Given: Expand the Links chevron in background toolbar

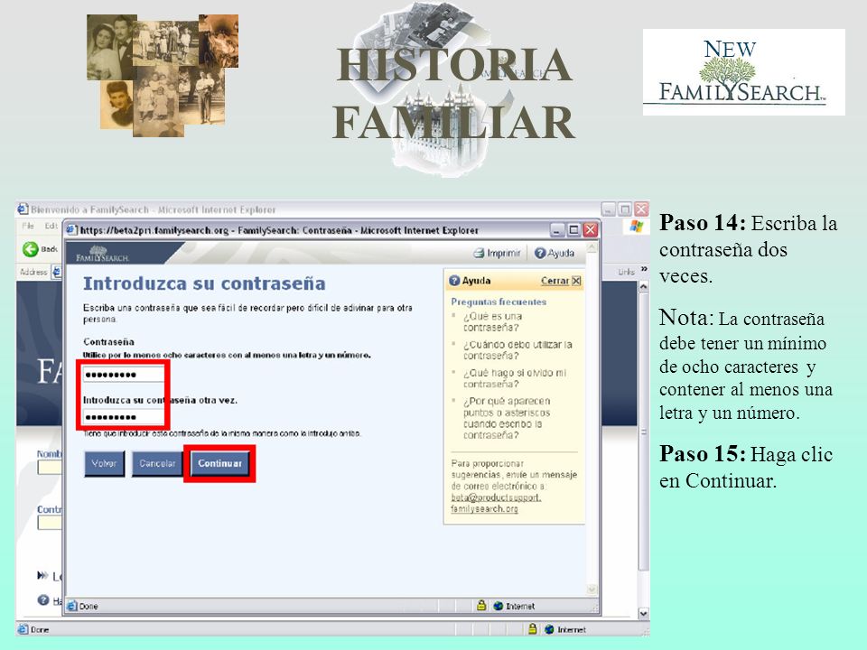Looking at the screenshot, I should point(644,270).
